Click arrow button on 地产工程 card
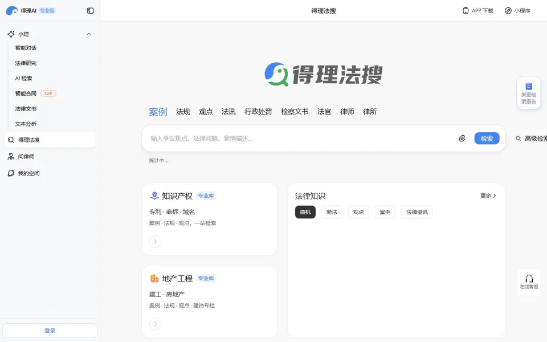 point(155,324)
